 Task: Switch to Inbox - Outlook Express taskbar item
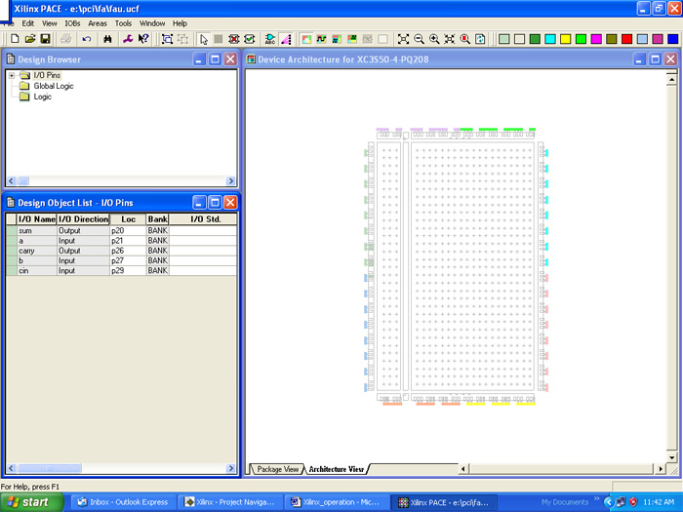tap(123, 502)
